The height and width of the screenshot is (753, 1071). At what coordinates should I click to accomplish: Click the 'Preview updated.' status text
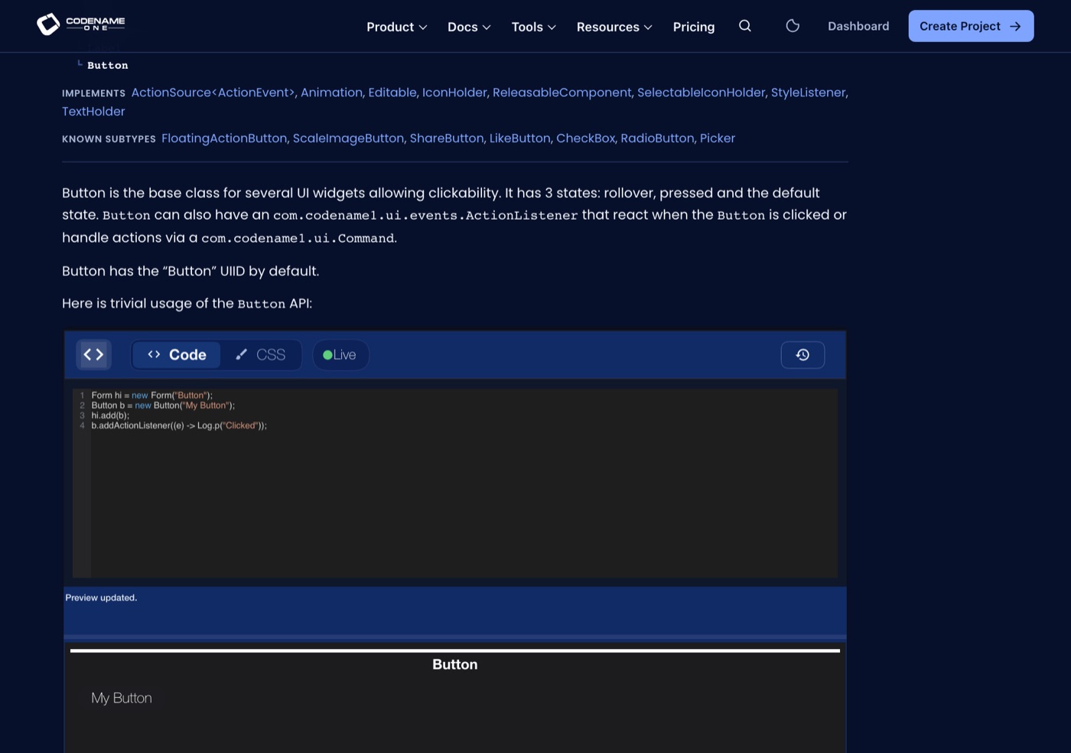(101, 598)
